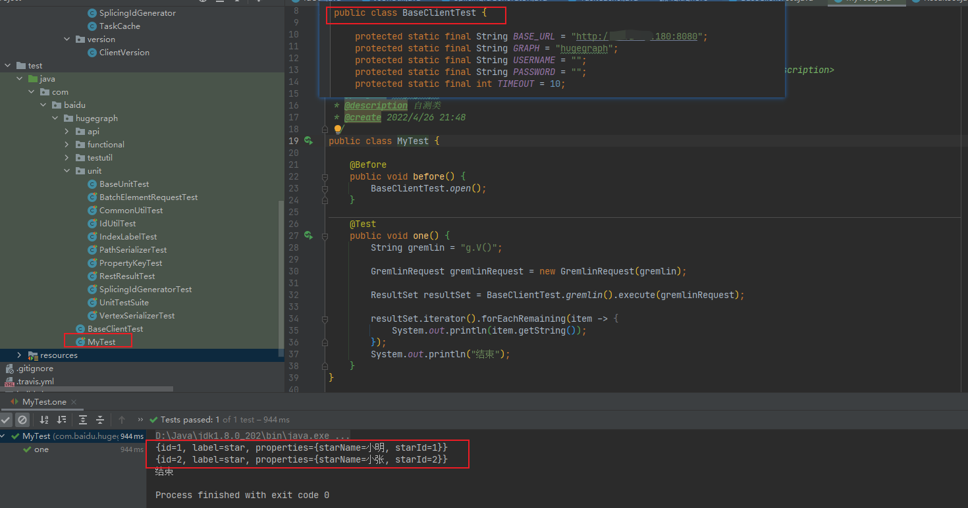
Task: Open CommonUtilTest in project tree
Action: (x=131, y=210)
